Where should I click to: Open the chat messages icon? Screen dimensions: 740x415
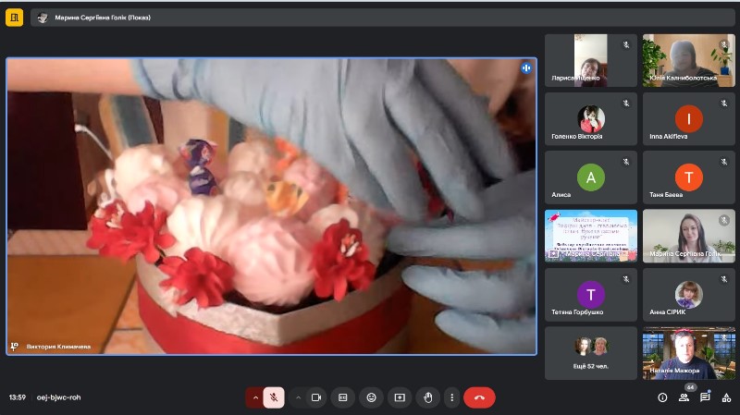tap(705, 397)
